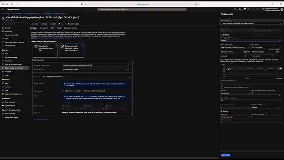The image size is (284, 160).
Task: Click the user account avatar
Action: (282, 9)
